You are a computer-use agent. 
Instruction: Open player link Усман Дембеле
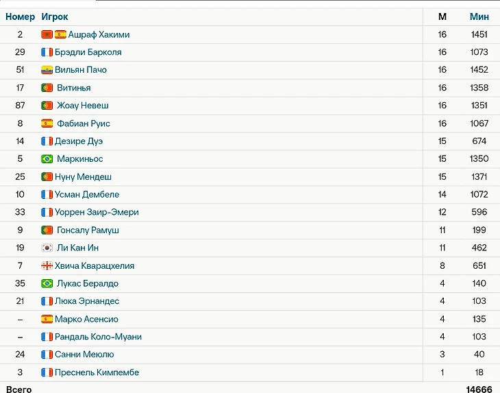pos(87,195)
